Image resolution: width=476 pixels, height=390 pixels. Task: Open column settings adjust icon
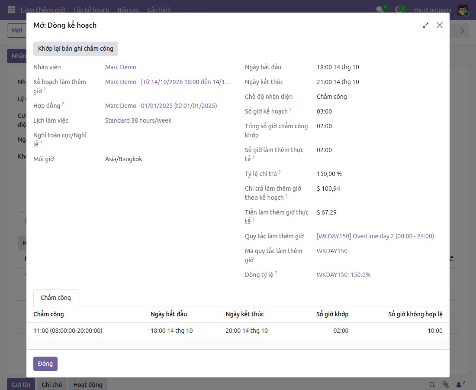pos(452,259)
